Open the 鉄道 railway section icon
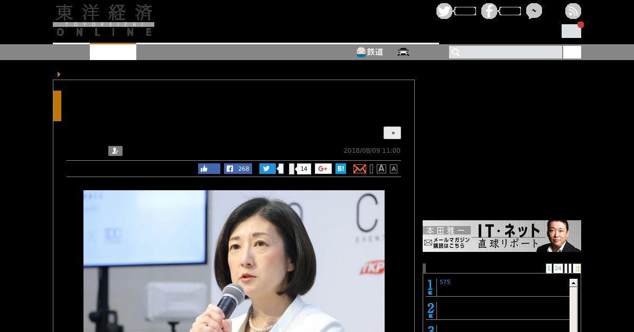The height and width of the screenshot is (332, 634). [x=370, y=52]
